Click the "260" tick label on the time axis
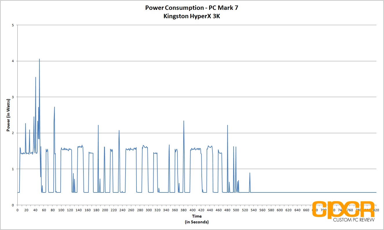Image resolution: width=384 pixels, height=230 pixels. click(131, 210)
